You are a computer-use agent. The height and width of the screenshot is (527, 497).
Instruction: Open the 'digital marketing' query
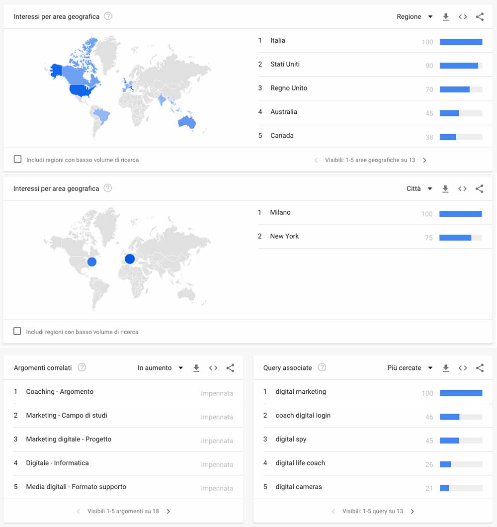pos(301,392)
